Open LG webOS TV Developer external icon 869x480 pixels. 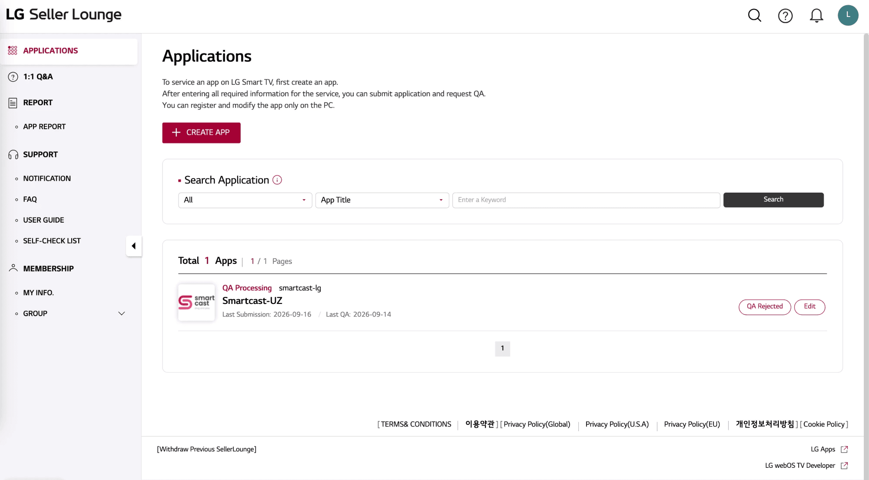pos(844,466)
